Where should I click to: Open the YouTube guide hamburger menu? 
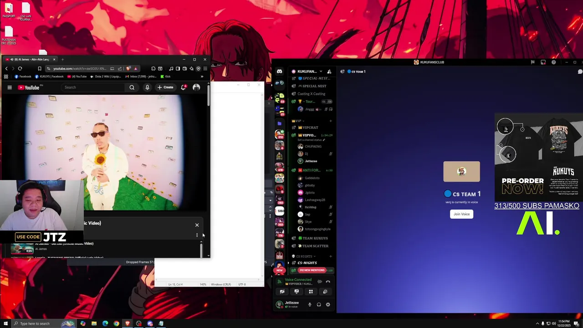10,87
